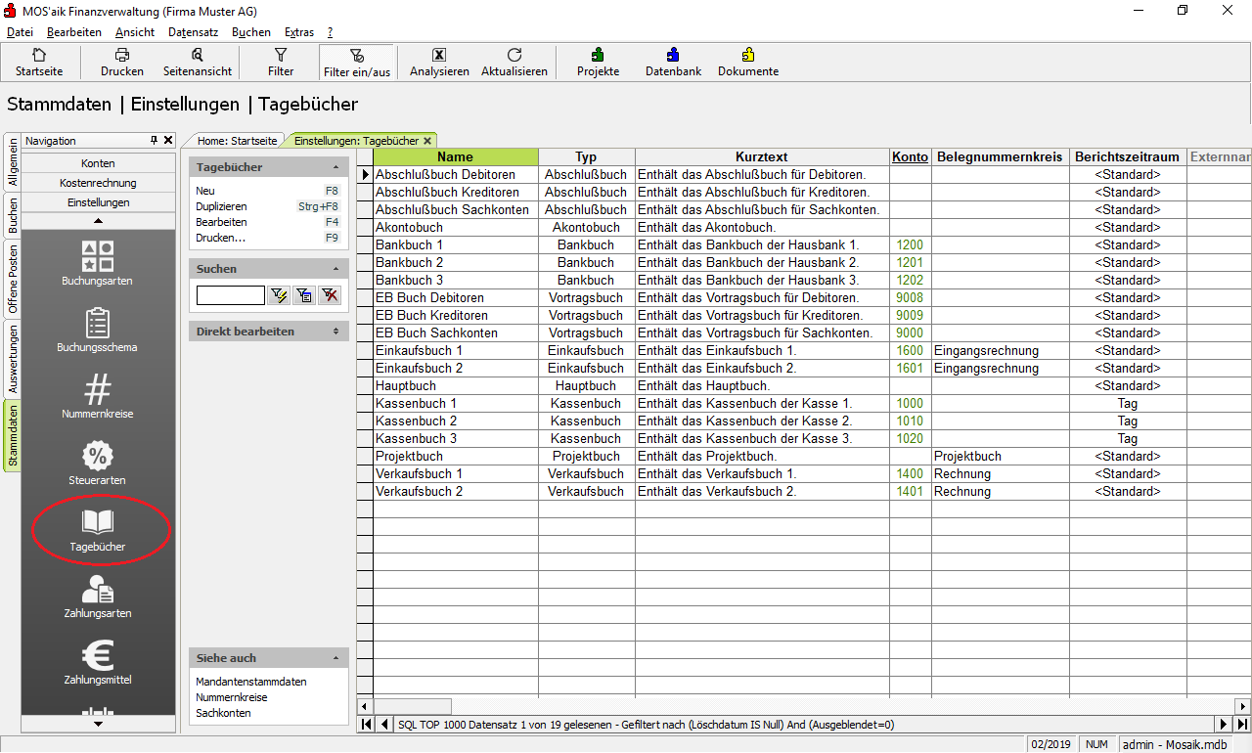The image size is (1252, 753).
Task: Open the Buchen menu in menu bar
Action: (x=251, y=32)
